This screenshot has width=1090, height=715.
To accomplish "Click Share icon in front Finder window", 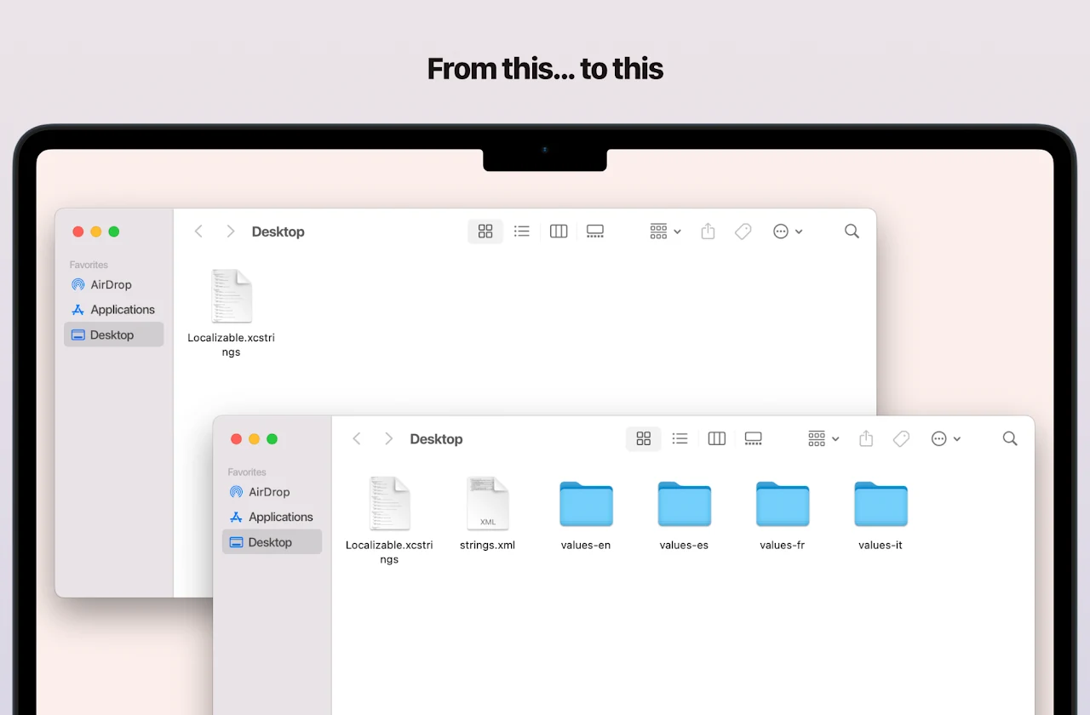I will (866, 439).
